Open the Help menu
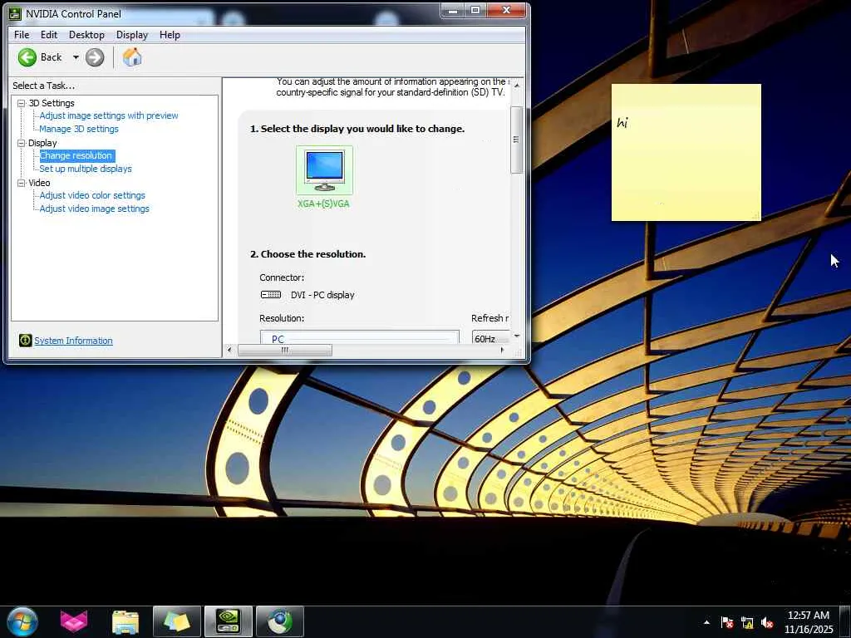Screen dimensions: 851x638 pyautogui.click(x=170, y=35)
